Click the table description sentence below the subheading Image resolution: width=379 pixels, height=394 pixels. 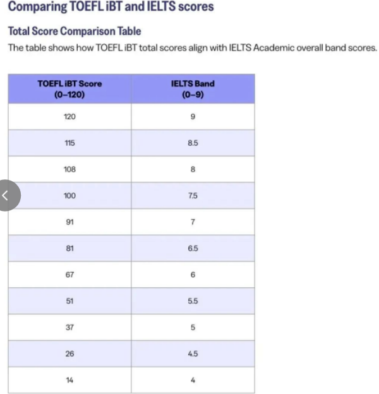[192, 48]
